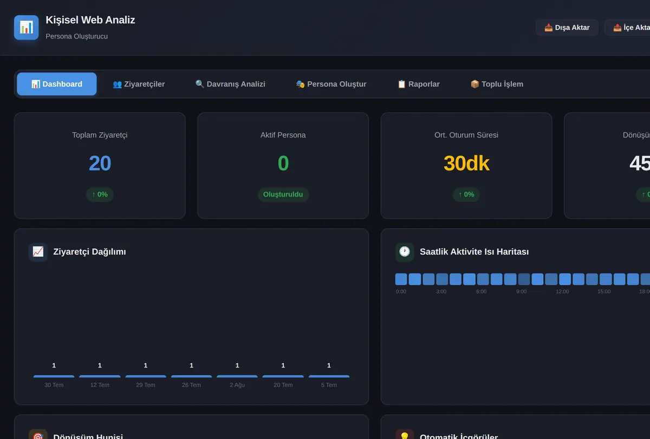Switch to the Toplu İşlem tab

[x=497, y=84]
